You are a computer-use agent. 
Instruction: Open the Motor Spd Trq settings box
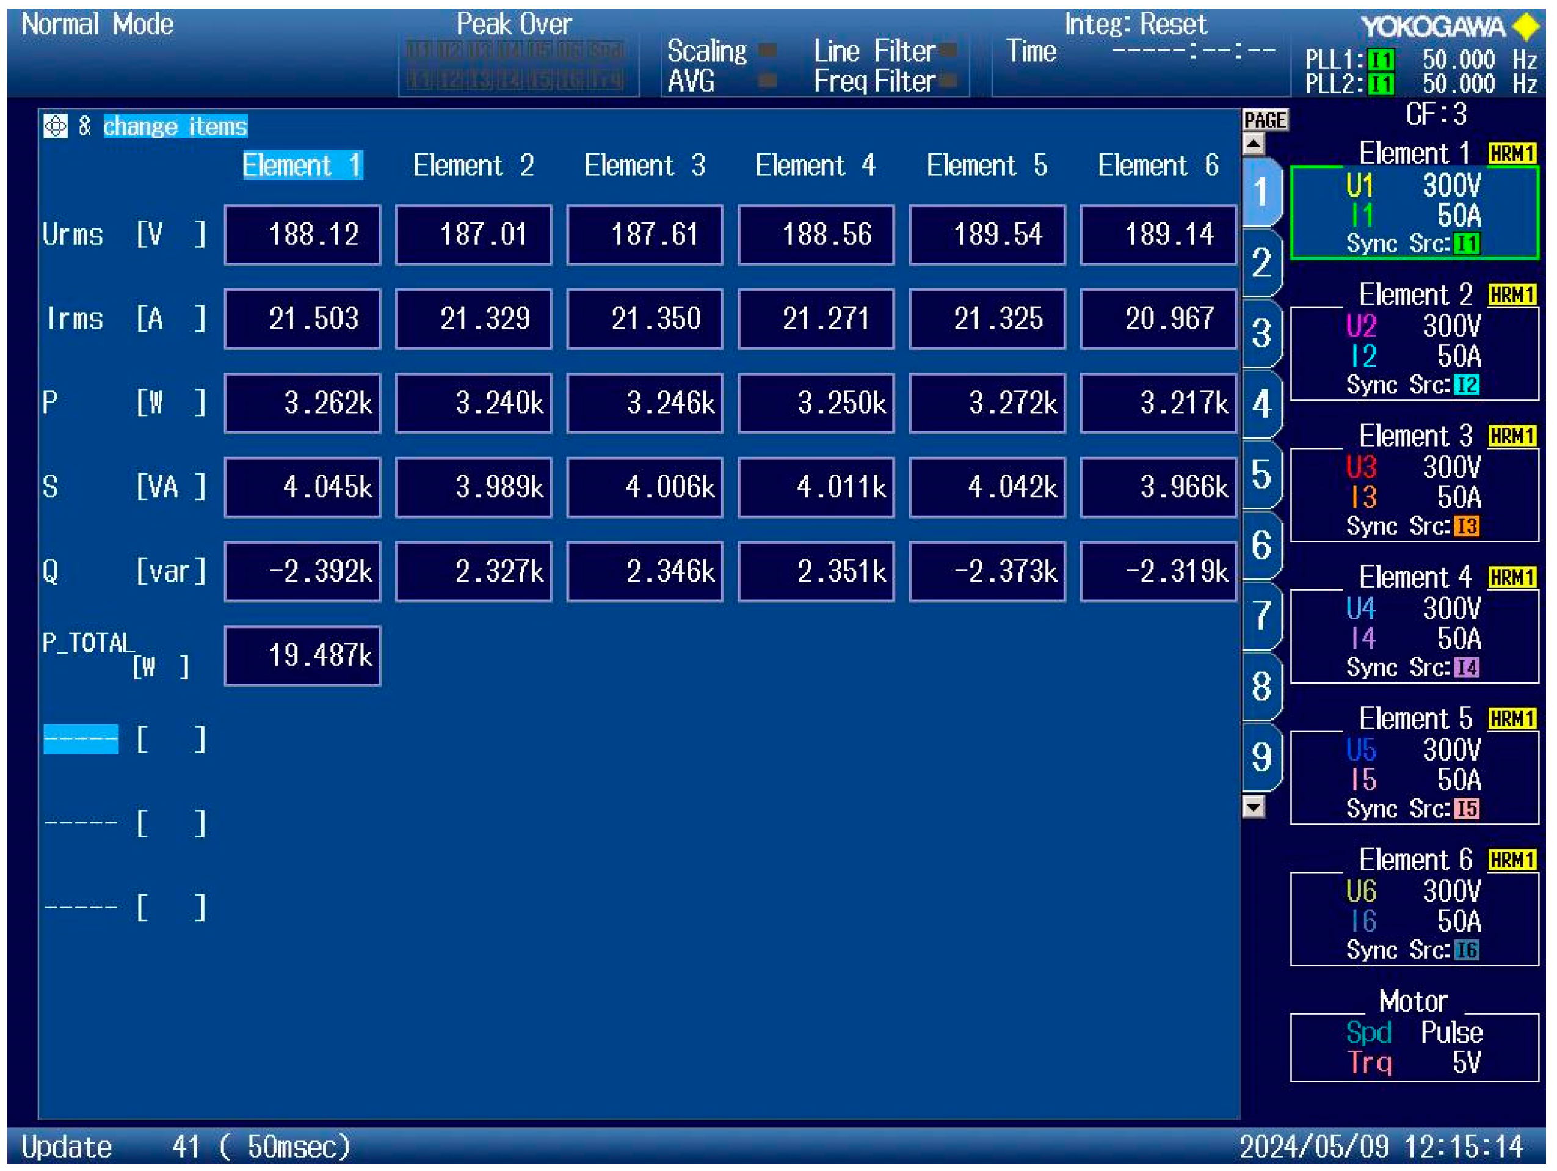pyautogui.click(x=1414, y=1047)
